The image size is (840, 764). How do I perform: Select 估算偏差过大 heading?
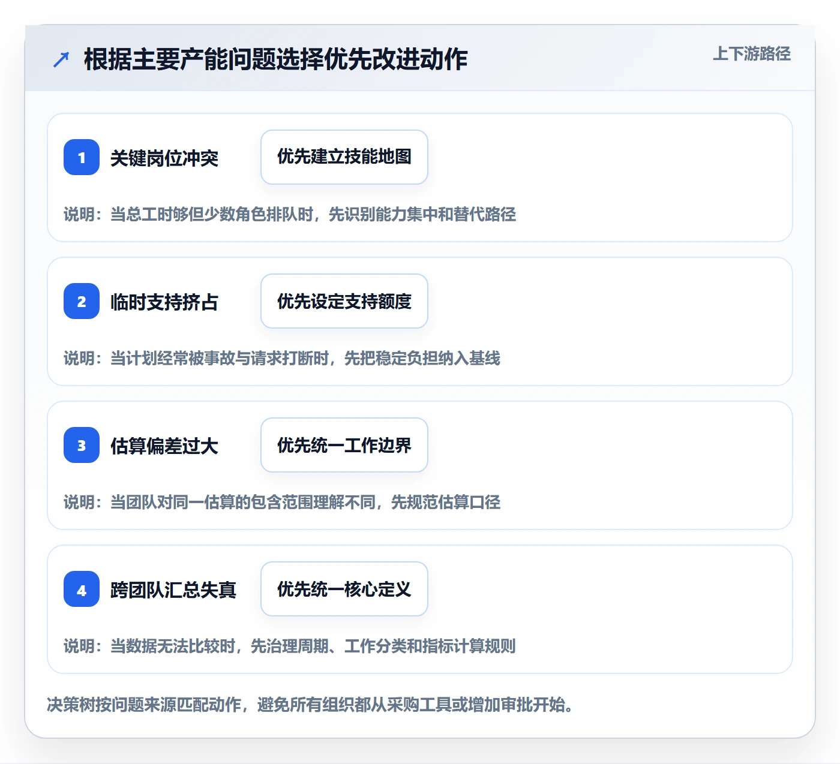click(x=164, y=446)
